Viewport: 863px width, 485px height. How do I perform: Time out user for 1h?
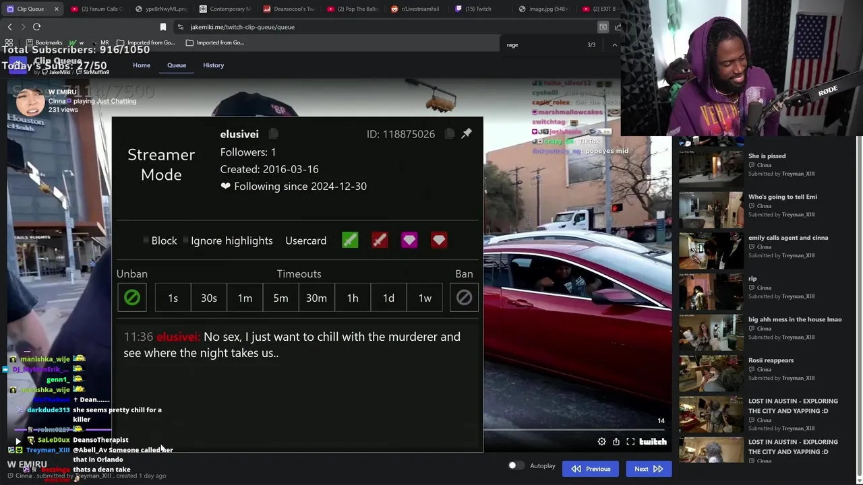click(353, 298)
